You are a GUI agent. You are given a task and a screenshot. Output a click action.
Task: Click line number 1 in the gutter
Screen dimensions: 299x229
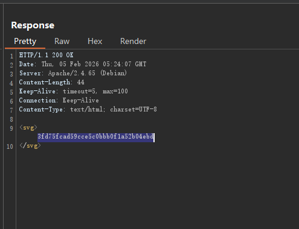pyautogui.click(x=11, y=56)
